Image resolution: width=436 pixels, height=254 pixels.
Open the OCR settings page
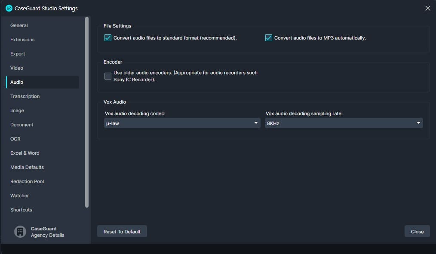[15, 139]
